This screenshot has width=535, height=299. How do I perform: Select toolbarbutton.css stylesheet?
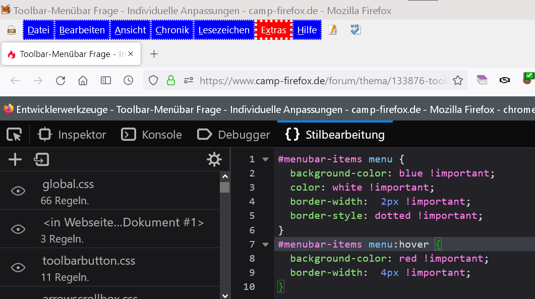click(110, 267)
